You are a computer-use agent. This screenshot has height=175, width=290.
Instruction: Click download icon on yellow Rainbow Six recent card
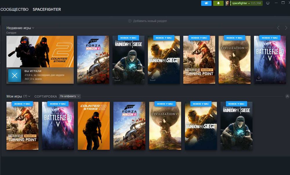(153, 78)
